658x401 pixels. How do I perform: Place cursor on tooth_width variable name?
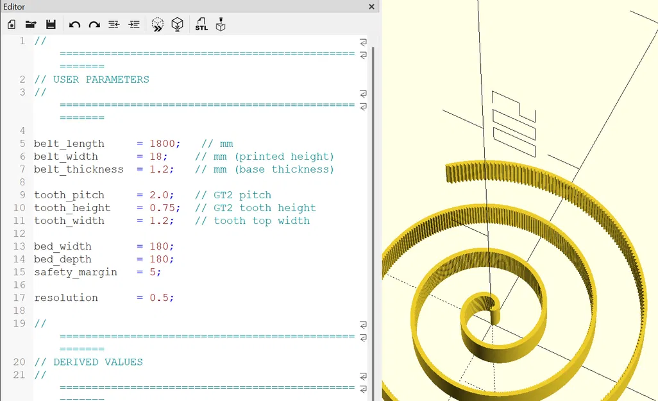pyautogui.click(x=69, y=221)
